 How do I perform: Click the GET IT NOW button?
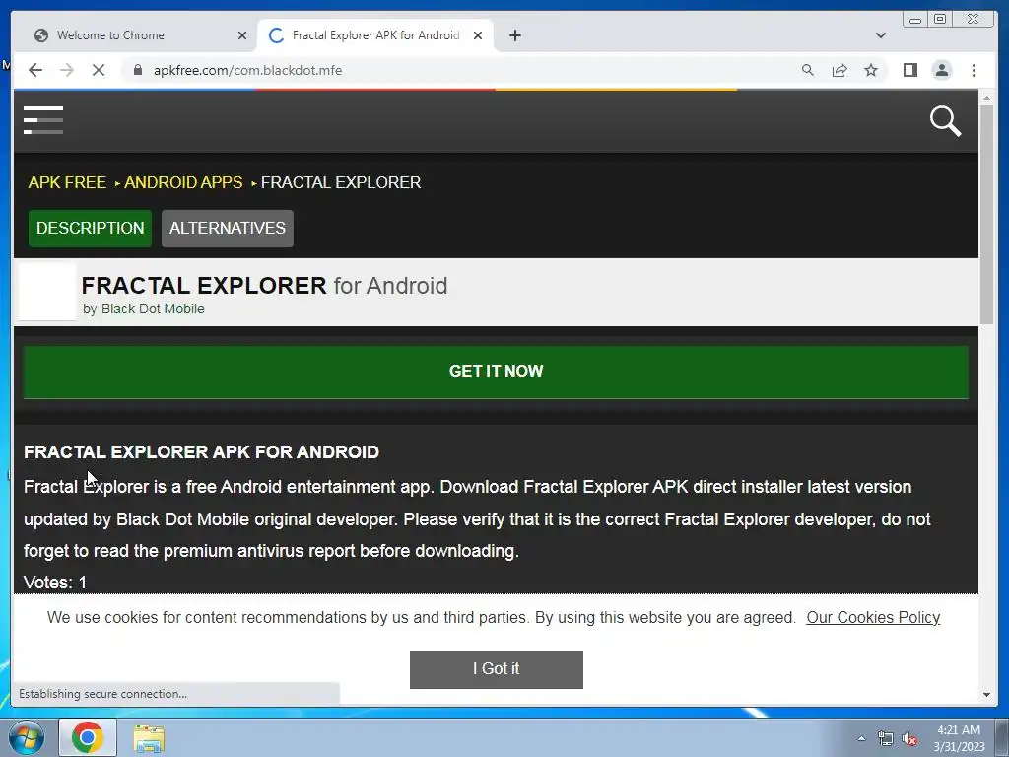point(496,372)
